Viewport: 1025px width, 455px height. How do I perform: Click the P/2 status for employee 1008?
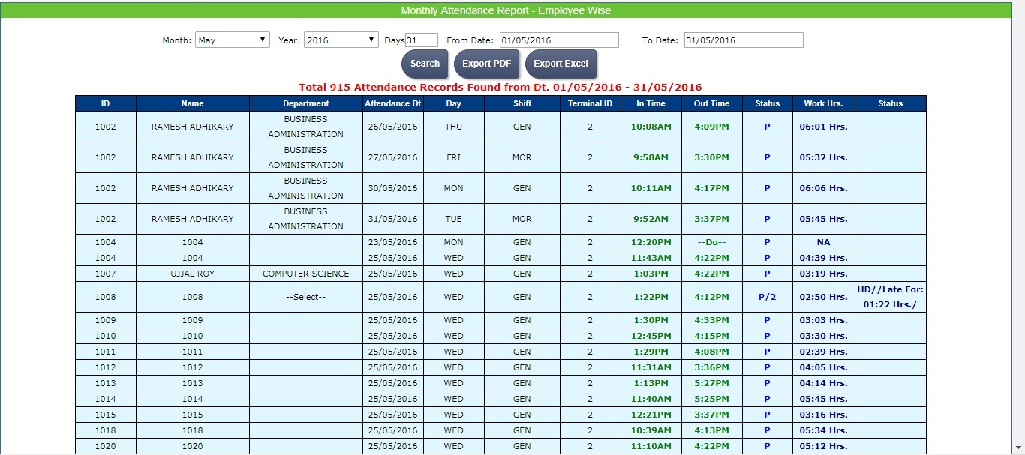[x=767, y=297]
